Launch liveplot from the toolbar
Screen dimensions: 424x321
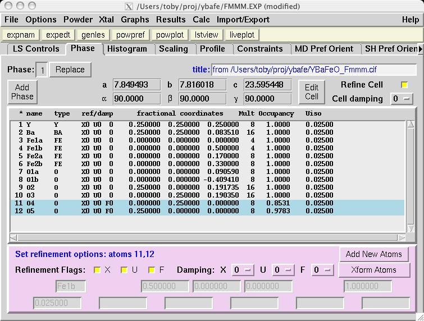point(242,35)
